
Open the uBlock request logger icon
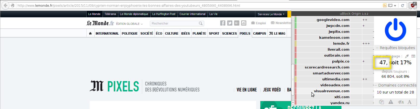pos(413,56)
